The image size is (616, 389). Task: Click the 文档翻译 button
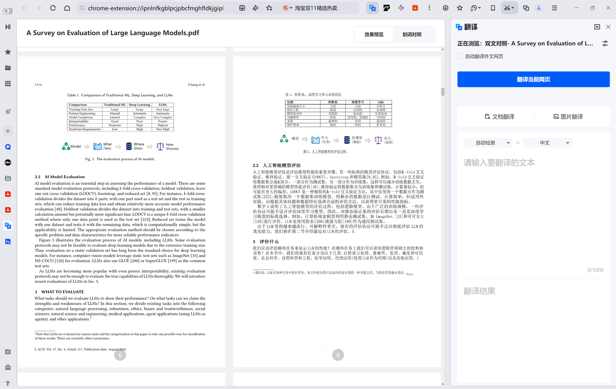499,117
